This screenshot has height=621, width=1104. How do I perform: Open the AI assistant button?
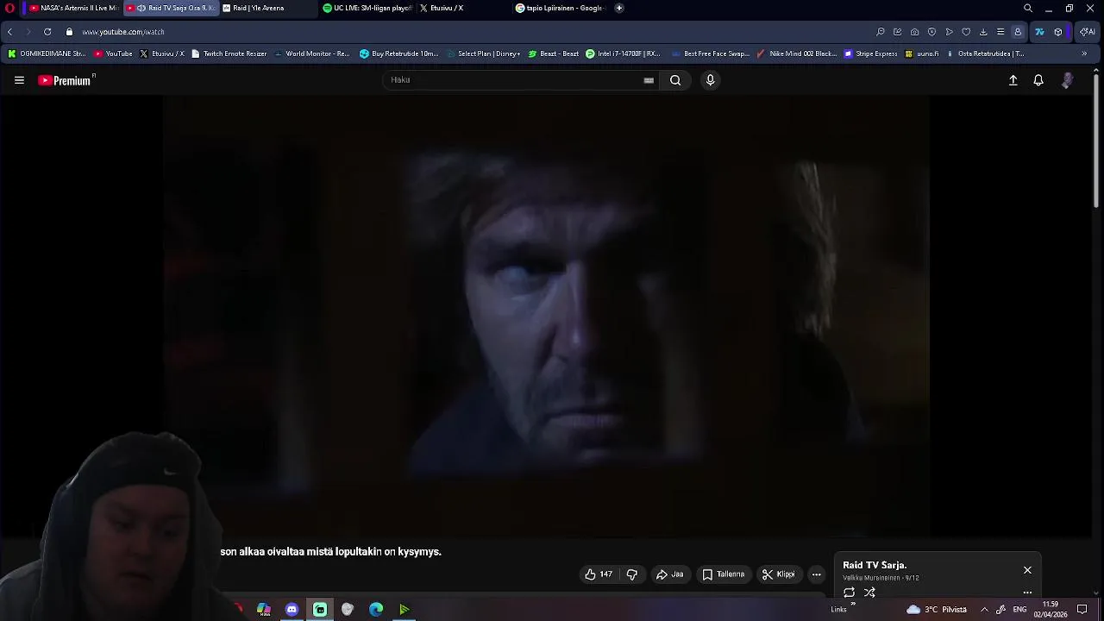pos(1088,32)
